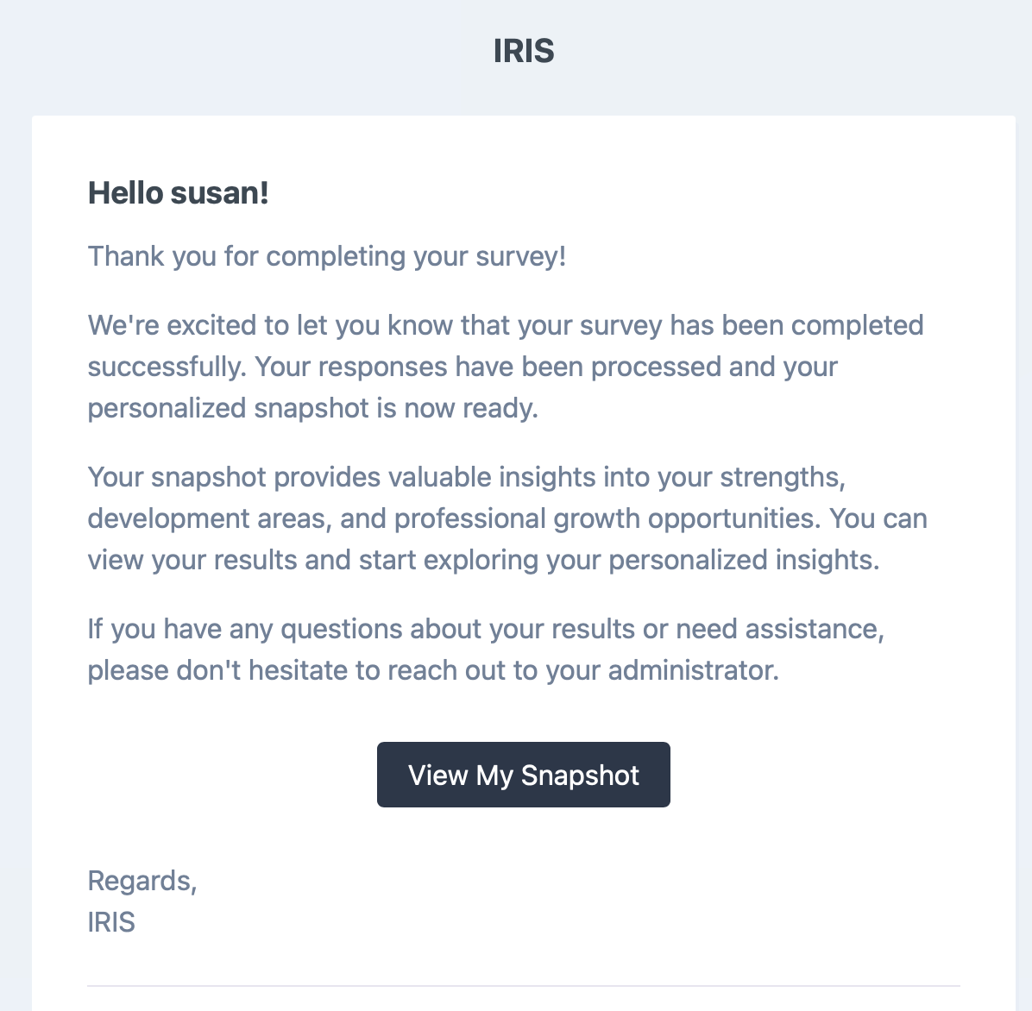
Task: Click the 'Regards,' closing text
Action: (142, 881)
